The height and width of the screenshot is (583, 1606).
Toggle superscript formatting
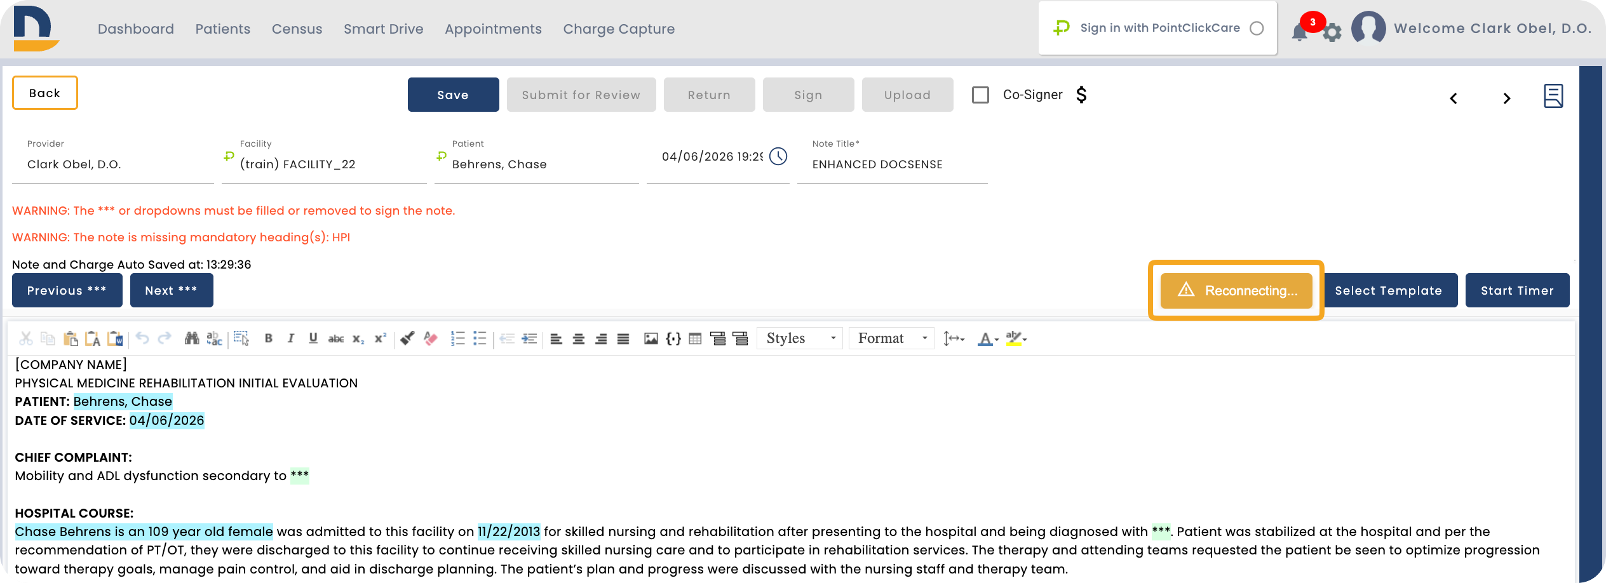tap(381, 338)
